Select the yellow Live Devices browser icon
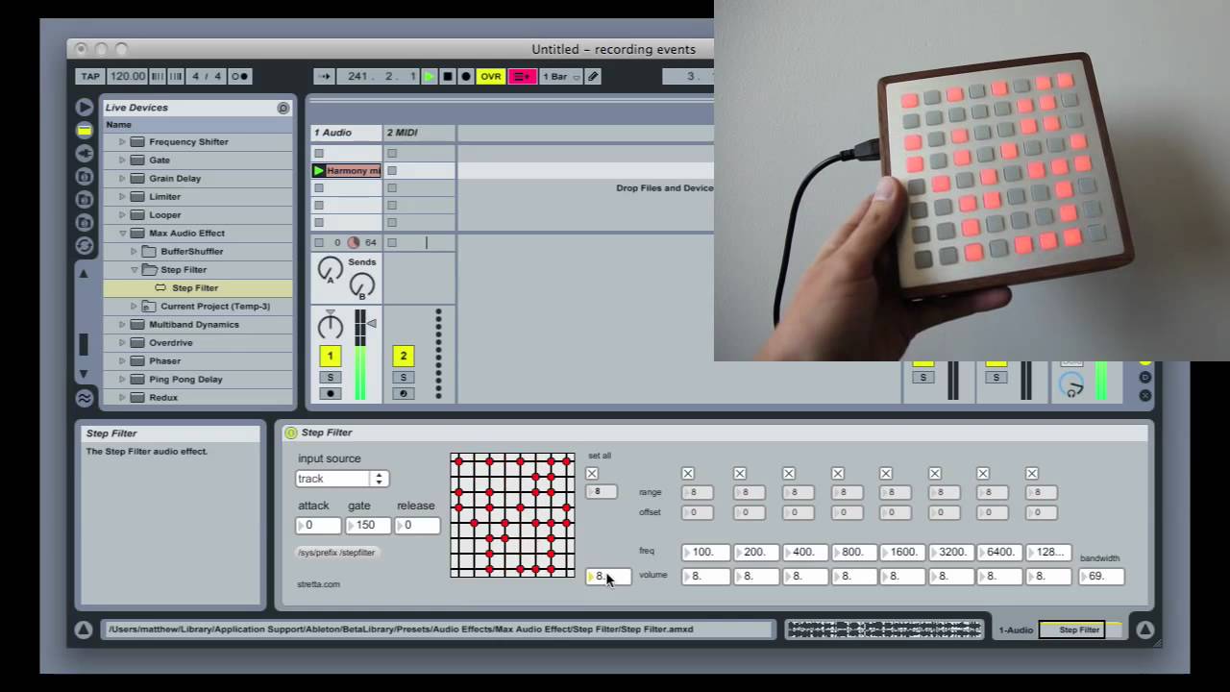This screenshot has width=1230, height=692. coord(85,130)
